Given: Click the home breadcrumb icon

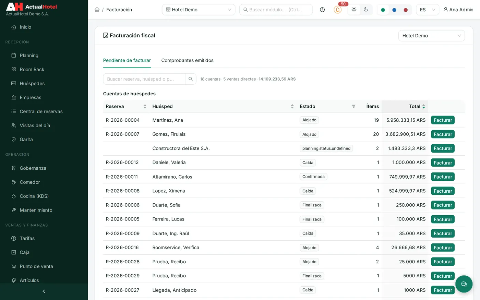Looking at the screenshot, I should click(x=97, y=10).
